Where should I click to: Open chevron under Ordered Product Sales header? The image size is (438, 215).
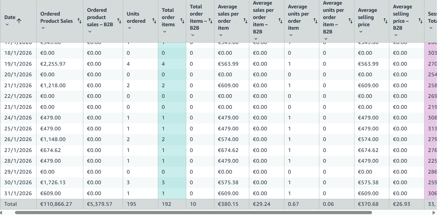click(x=43, y=28)
